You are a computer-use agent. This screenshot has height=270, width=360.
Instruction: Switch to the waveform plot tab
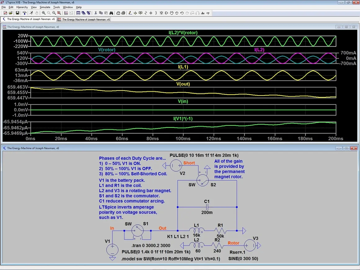84,19
